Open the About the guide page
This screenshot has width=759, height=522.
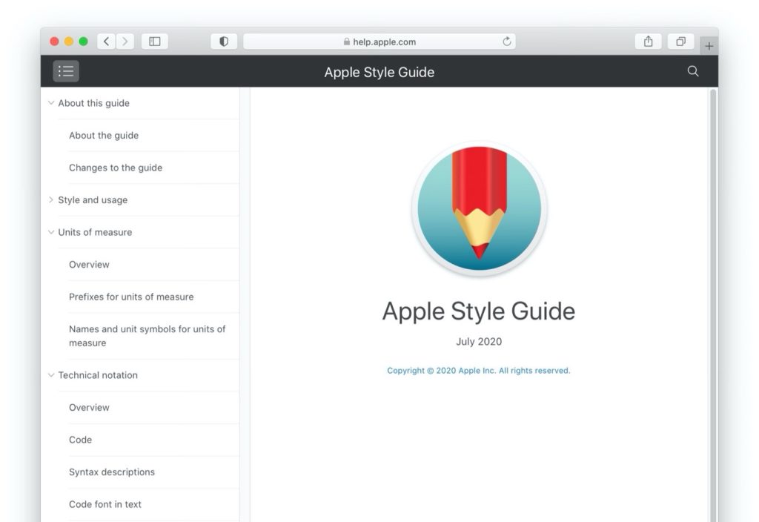tap(104, 135)
